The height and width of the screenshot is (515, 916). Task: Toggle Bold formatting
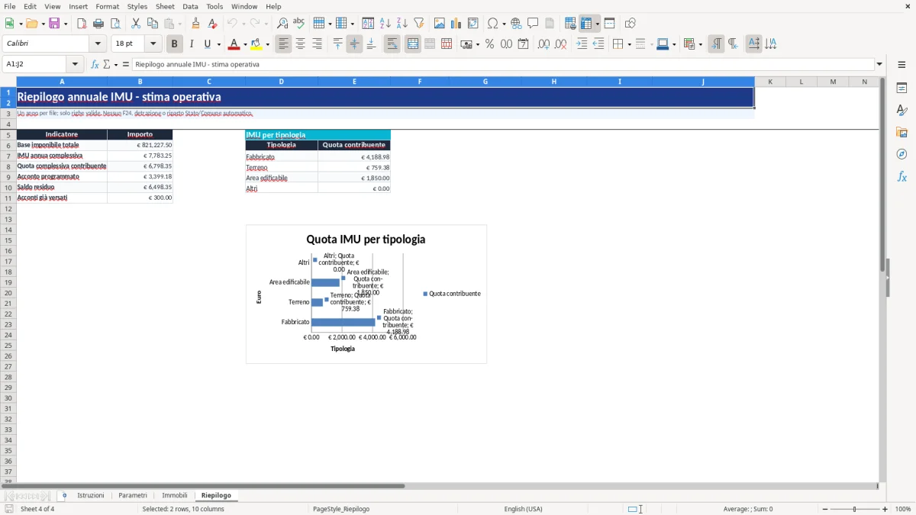[x=174, y=44]
